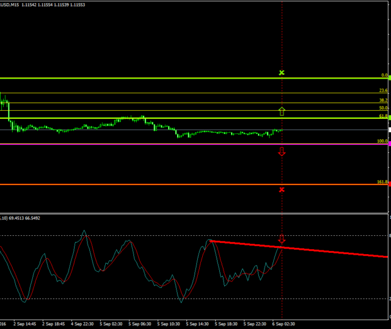Click the green X marker above the chart
Image resolution: width=391 pixels, height=329 pixels.
(x=282, y=73)
